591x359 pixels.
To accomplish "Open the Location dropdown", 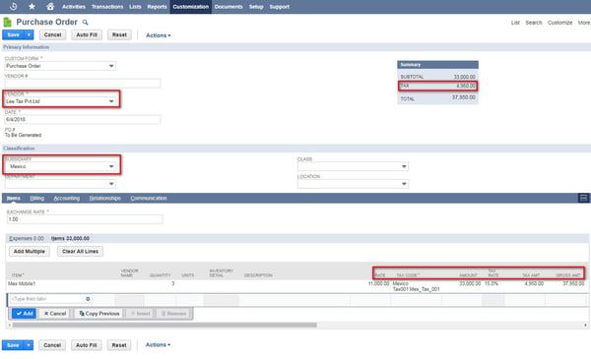I will tap(353, 184).
